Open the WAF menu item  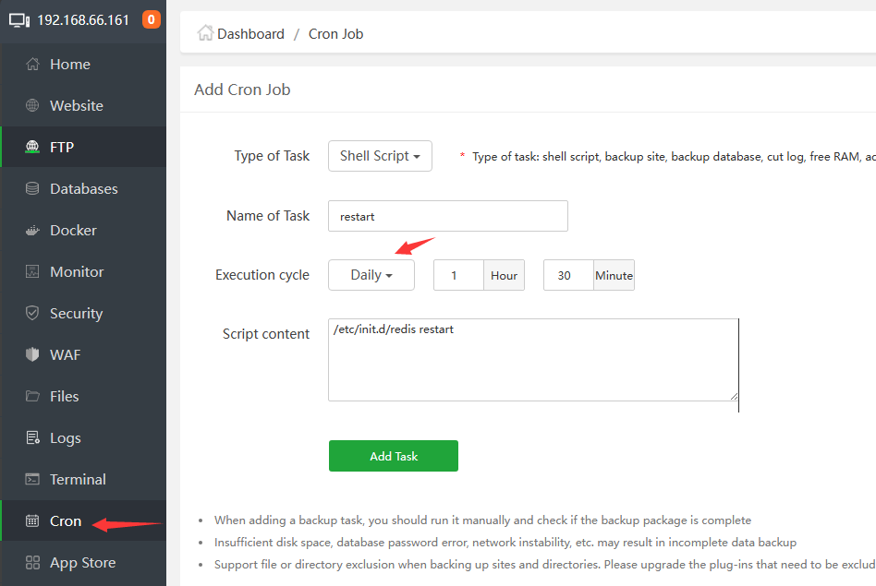point(65,355)
